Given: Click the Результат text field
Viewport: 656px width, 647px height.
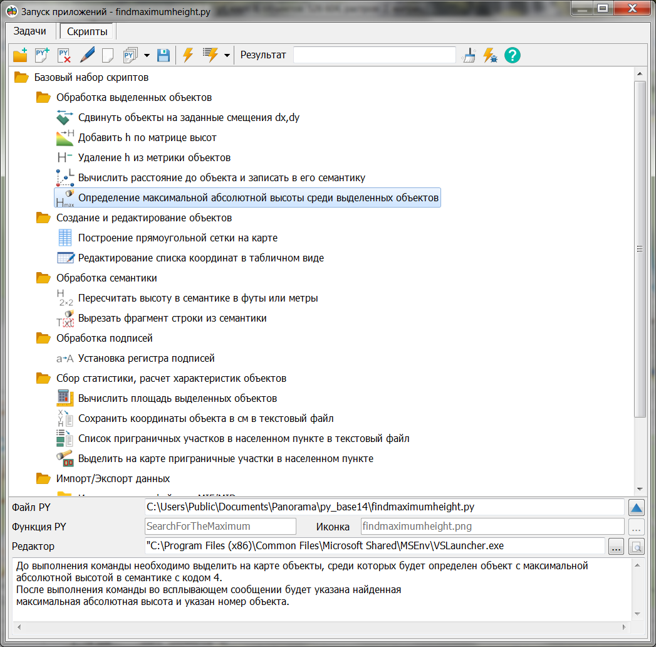Looking at the screenshot, I should click(x=374, y=55).
